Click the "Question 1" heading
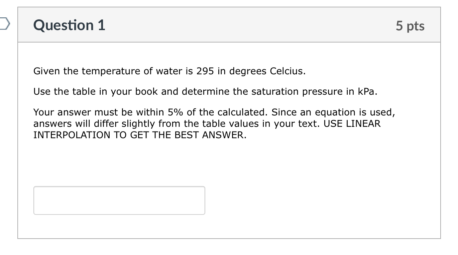The image size is (458, 255). point(69,25)
